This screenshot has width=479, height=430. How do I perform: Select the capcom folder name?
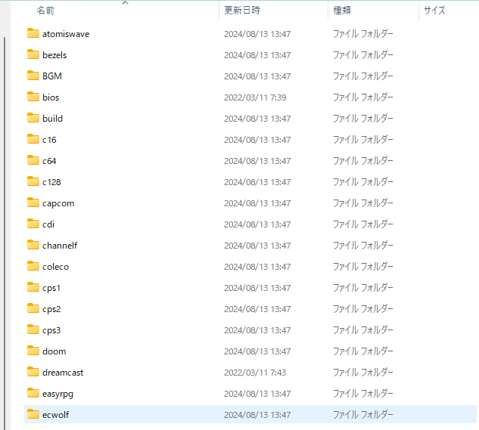58,203
